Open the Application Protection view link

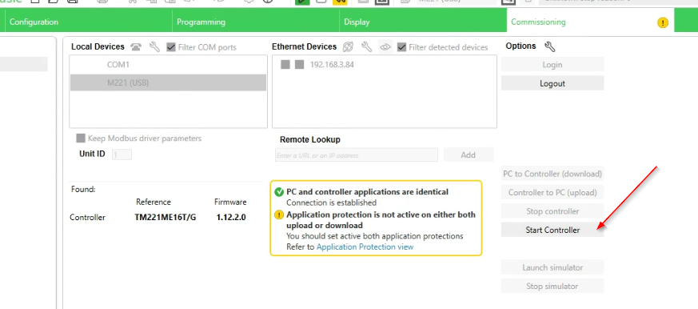tap(365, 247)
